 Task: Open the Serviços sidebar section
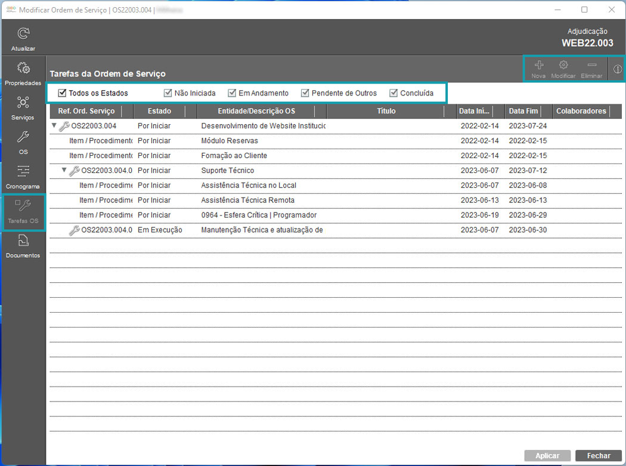[23, 103]
